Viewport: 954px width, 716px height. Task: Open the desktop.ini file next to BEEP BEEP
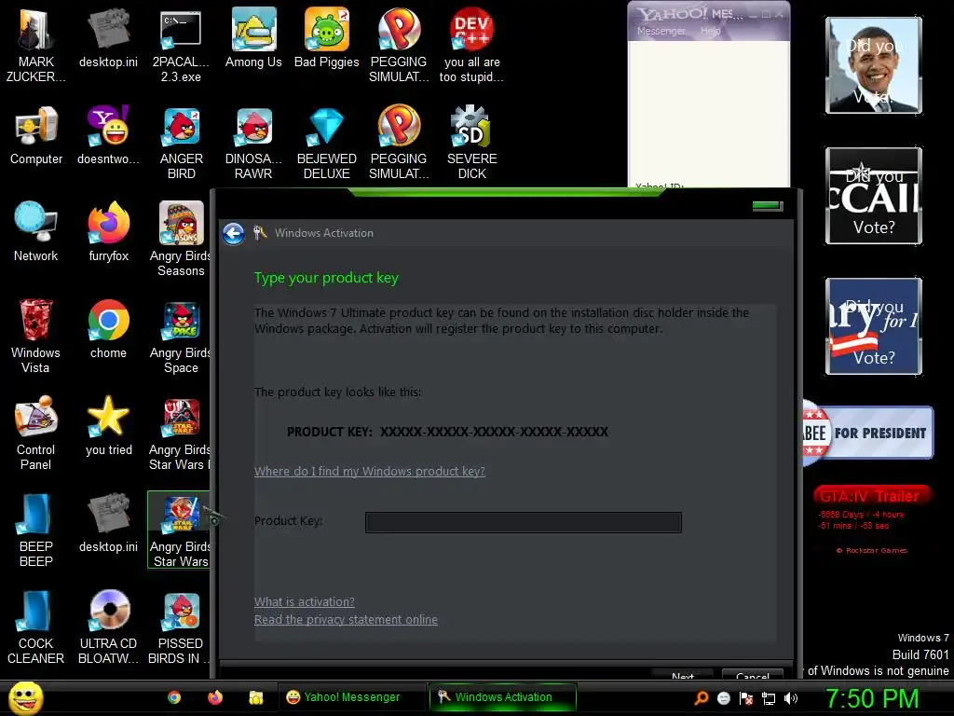108,522
